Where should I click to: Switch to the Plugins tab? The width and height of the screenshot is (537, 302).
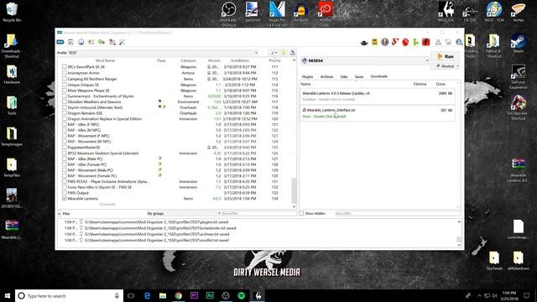[307, 76]
